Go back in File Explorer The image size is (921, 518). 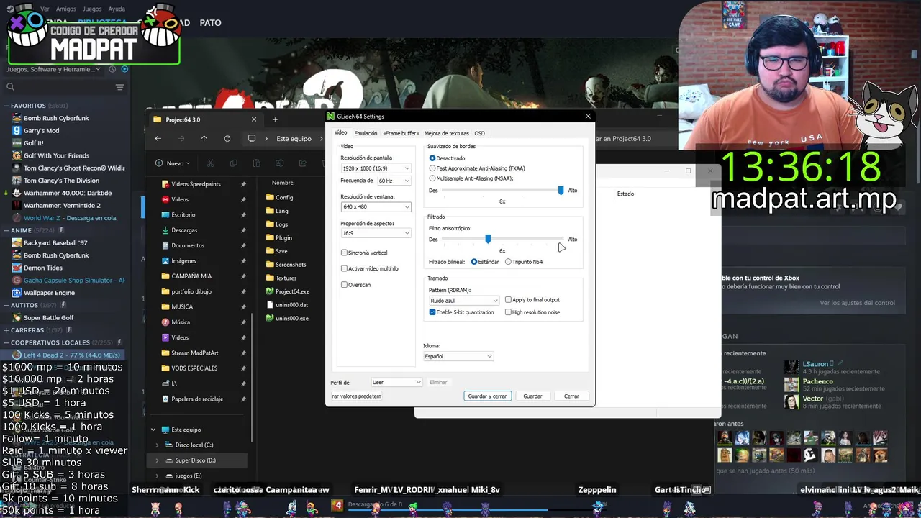tap(158, 138)
